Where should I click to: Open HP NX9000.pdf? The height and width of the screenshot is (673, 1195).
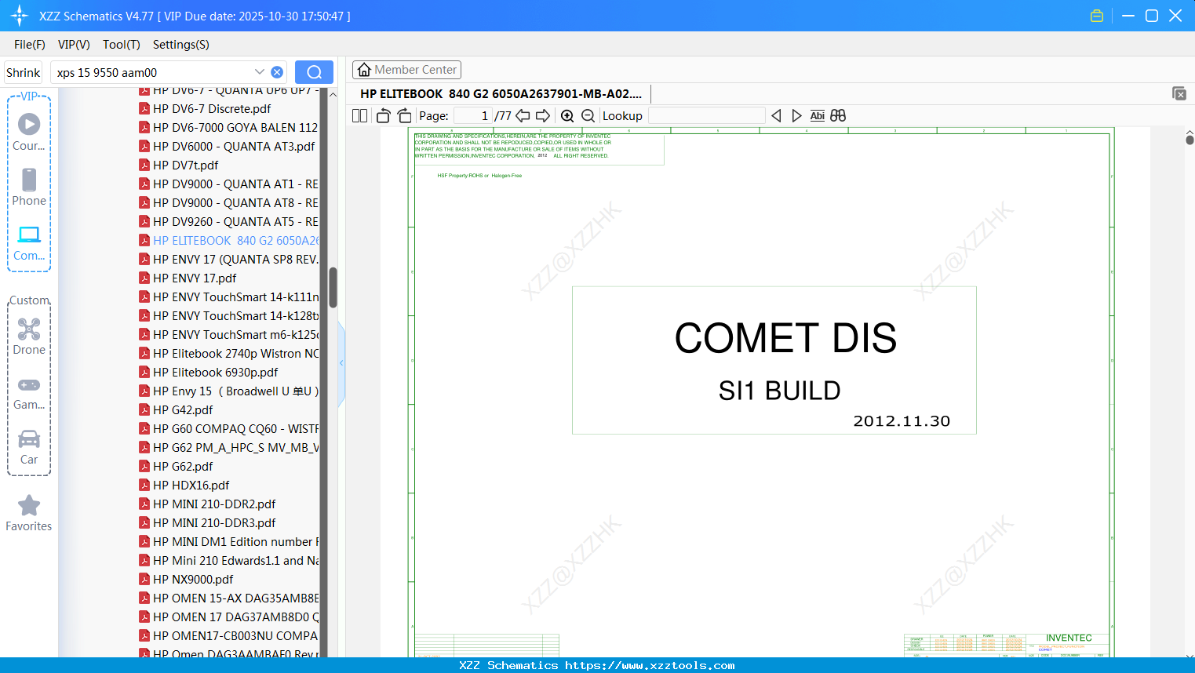tap(186, 580)
